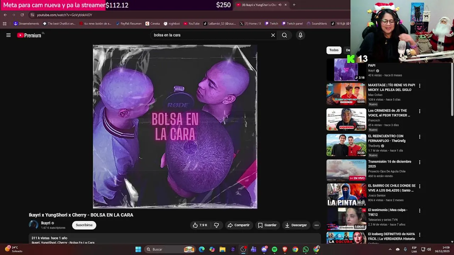Click the browser address bar URL
The height and width of the screenshot is (255, 454).
(x=65, y=15)
